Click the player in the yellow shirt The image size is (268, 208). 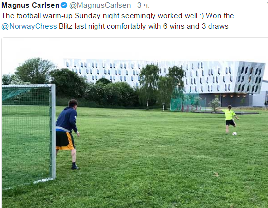(x=229, y=119)
